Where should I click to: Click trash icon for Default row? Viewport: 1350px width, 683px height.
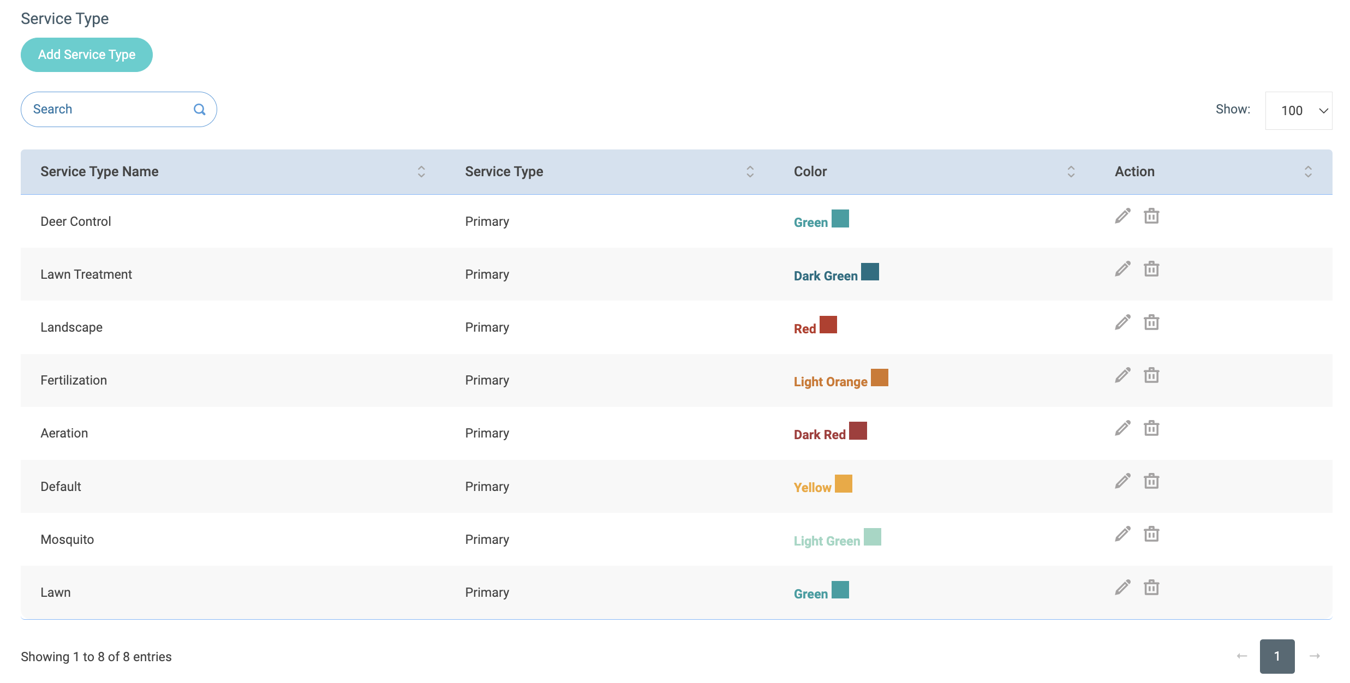[x=1151, y=481]
